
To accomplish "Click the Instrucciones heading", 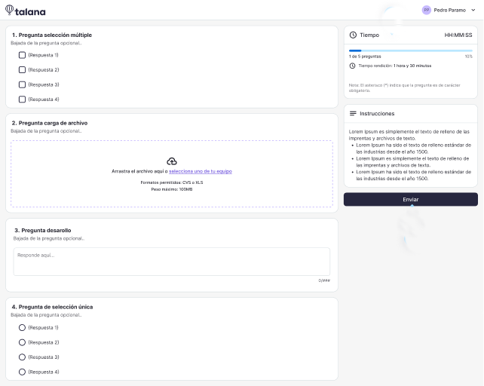I will [x=377, y=114].
